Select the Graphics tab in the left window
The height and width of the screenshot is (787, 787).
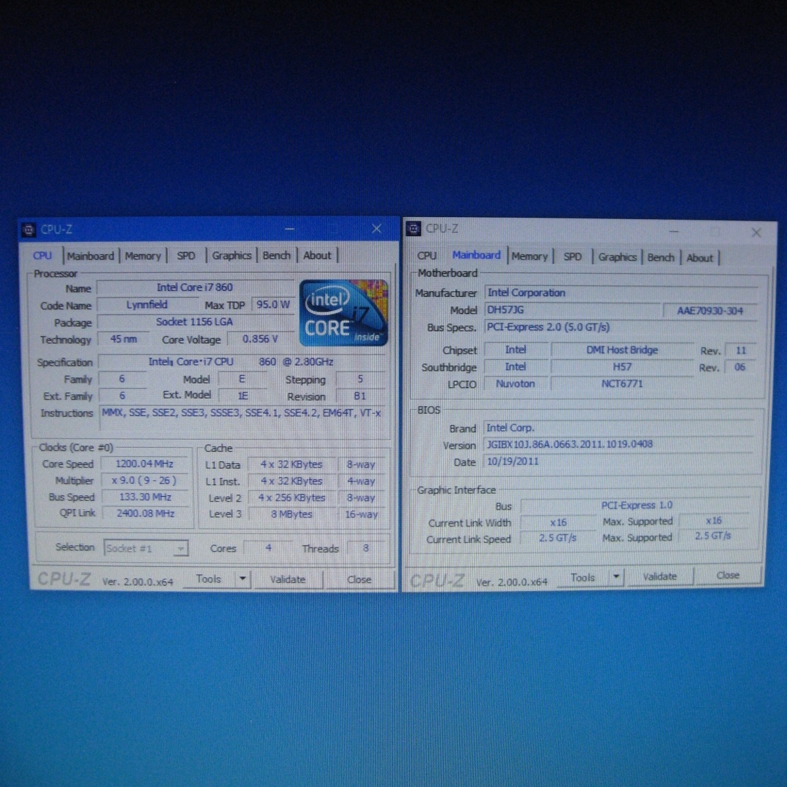231,256
